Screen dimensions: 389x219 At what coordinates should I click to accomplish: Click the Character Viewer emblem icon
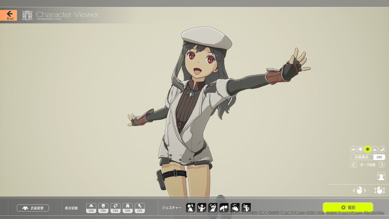click(x=27, y=15)
